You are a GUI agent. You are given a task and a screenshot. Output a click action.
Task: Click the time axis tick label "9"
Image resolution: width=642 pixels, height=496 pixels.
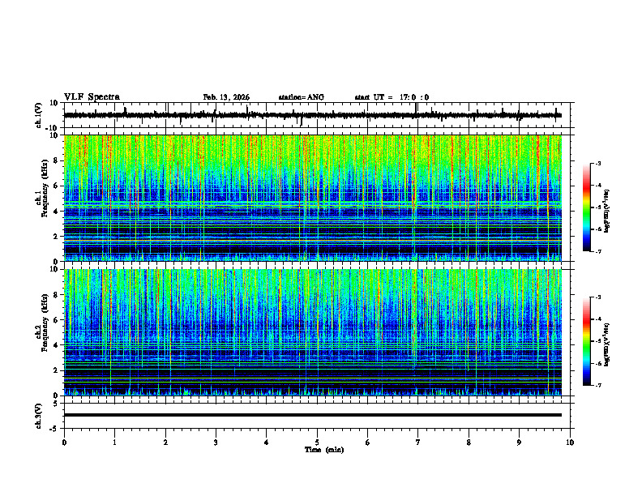tap(519, 443)
